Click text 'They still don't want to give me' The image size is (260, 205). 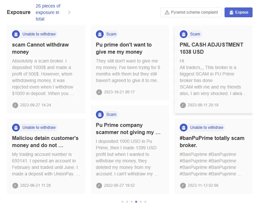pos(127,61)
